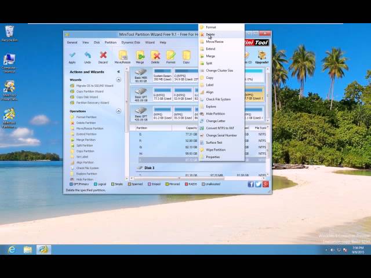The width and height of the screenshot is (371, 278).
Task: Open Computer shortcut desktop icon
Action: pyautogui.click(x=9, y=63)
